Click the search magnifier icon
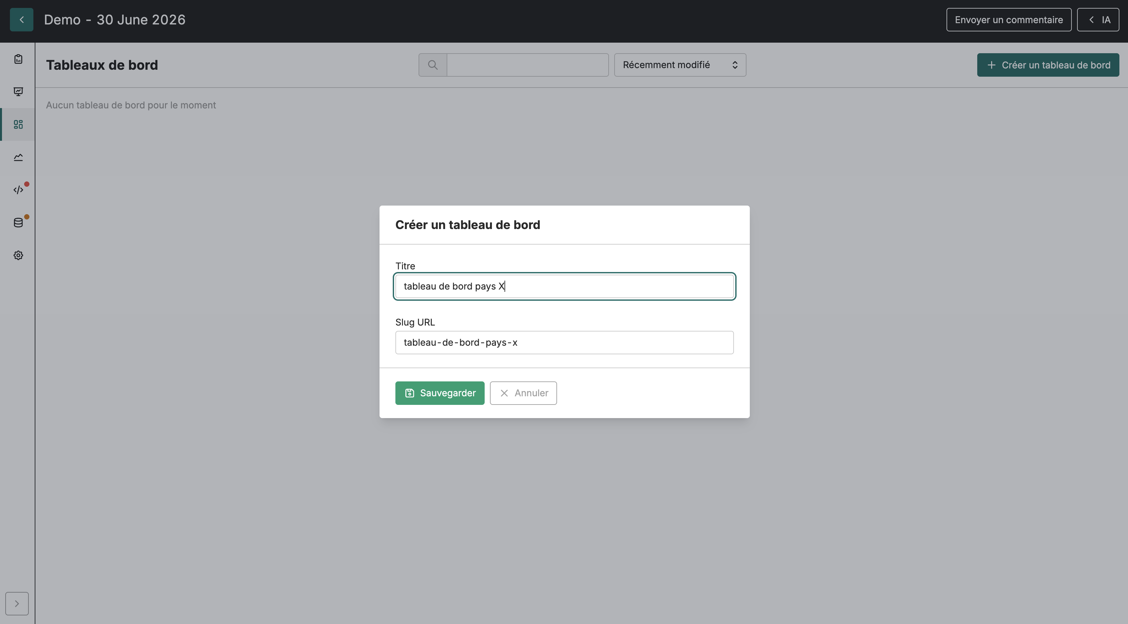The height and width of the screenshot is (624, 1128). (x=433, y=65)
